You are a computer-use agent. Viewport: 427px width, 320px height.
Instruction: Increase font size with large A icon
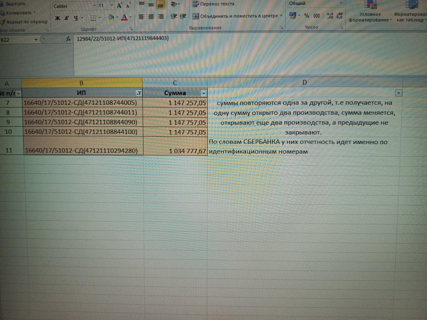120,6
